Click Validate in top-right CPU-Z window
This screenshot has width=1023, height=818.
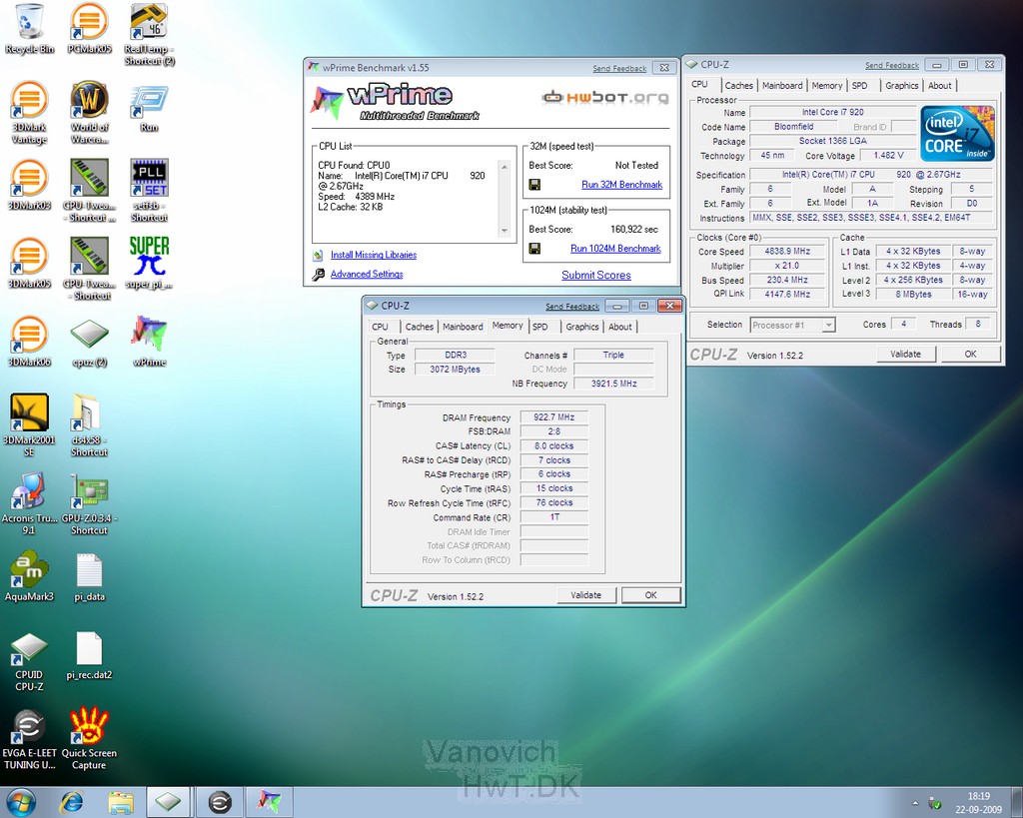pos(905,355)
